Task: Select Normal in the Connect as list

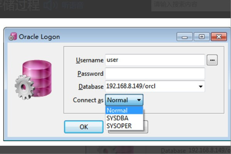Action: click(124, 110)
